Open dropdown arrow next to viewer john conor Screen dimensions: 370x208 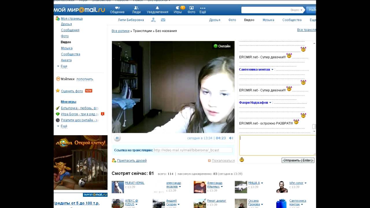tap(305, 183)
